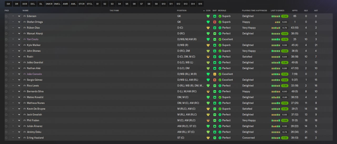Image resolution: width=337 pixels, height=144 pixels.
Task: Toggle the picked checkmark for Ederson
Action: click(x=6, y=16)
